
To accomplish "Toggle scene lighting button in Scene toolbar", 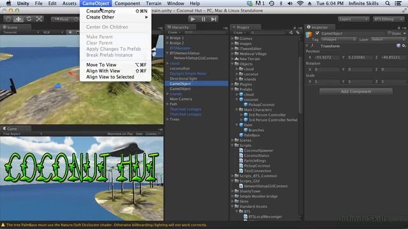I will 70,32.
